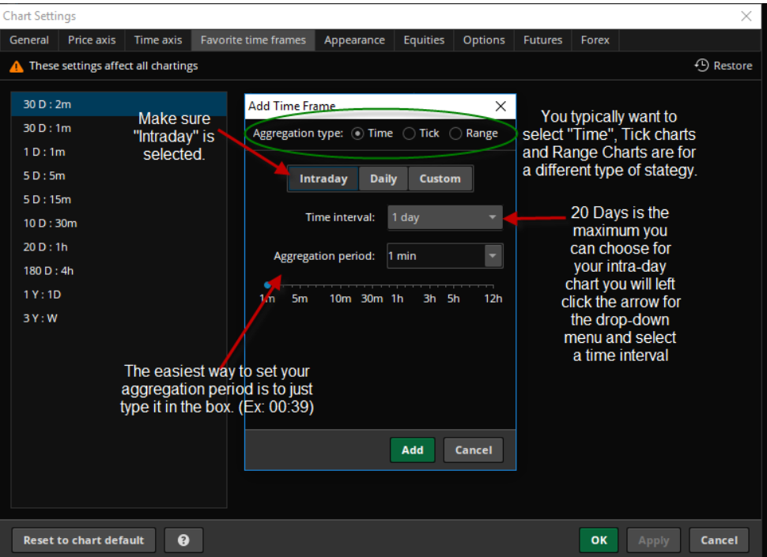Viewport: 767px width, 557px height.
Task: Close the Chart Settings window
Action: click(x=746, y=16)
